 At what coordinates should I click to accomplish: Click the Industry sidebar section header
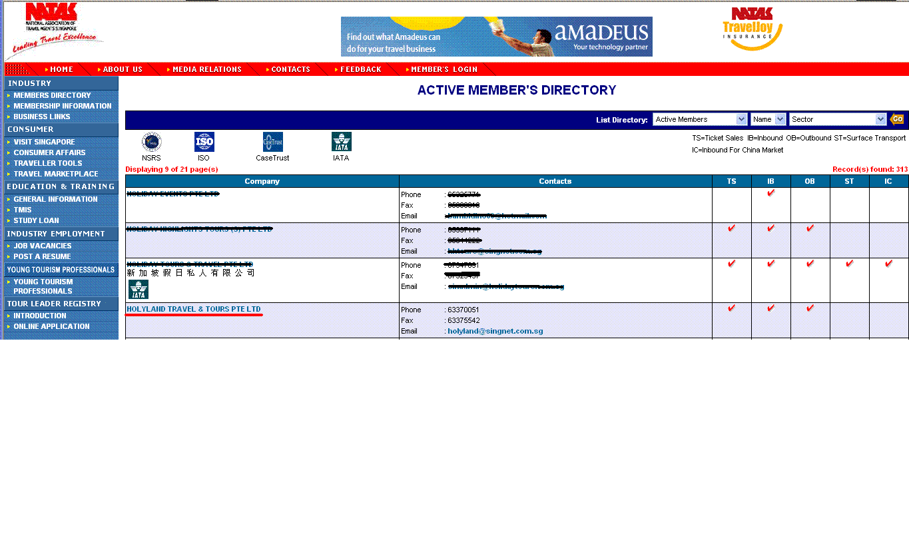61,83
